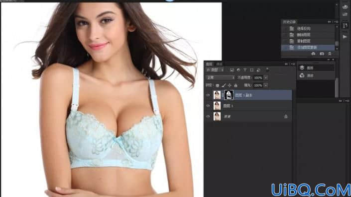Click the adjustment layer filter icon
This screenshot has width=351, height=197.
pyautogui.click(x=238, y=70)
